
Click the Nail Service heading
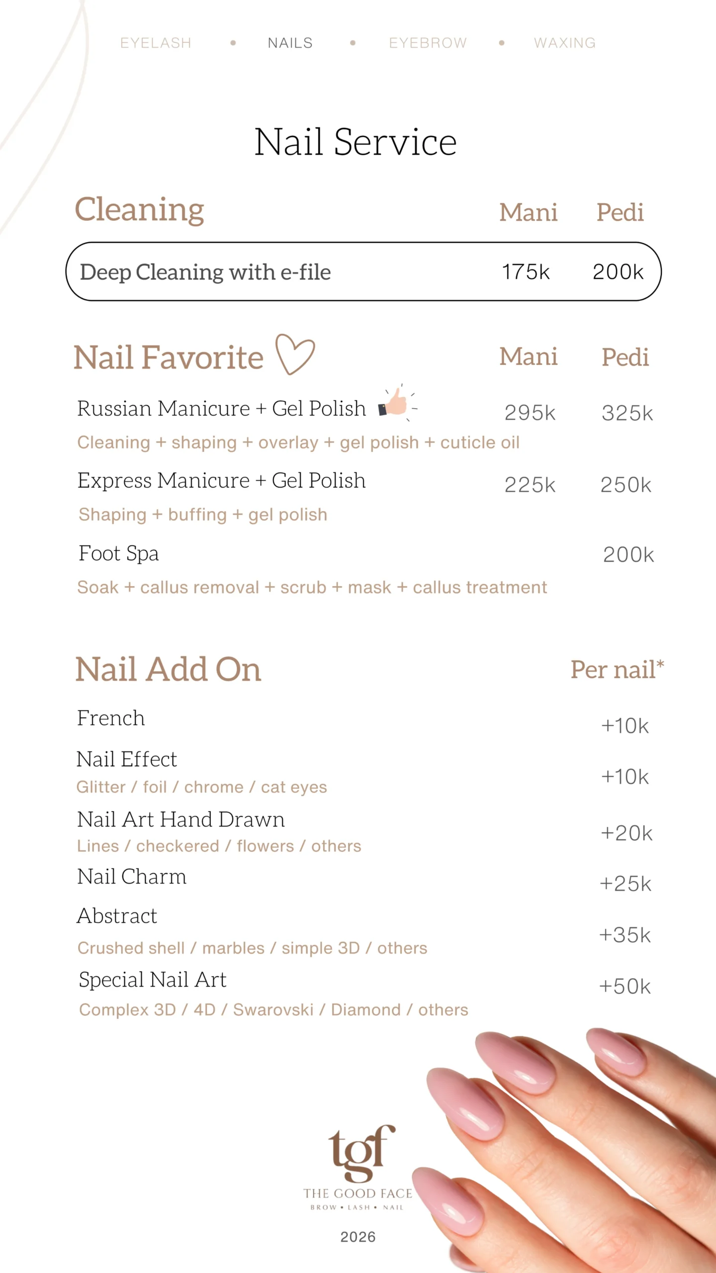coord(356,142)
